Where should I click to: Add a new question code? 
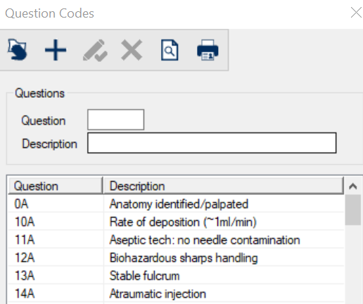coord(56,50)
